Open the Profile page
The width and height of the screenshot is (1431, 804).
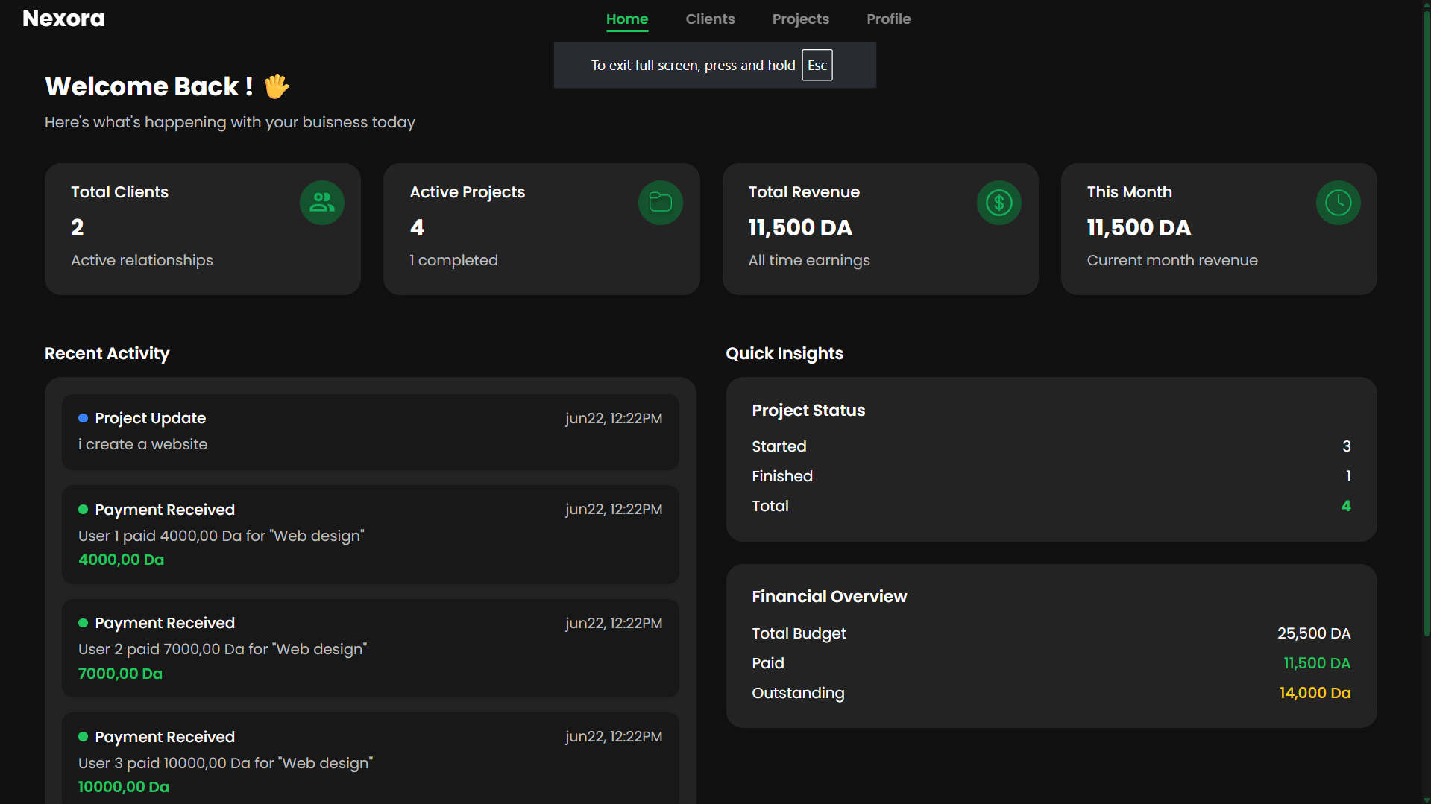pyautogui.click(x=887, y=19)
